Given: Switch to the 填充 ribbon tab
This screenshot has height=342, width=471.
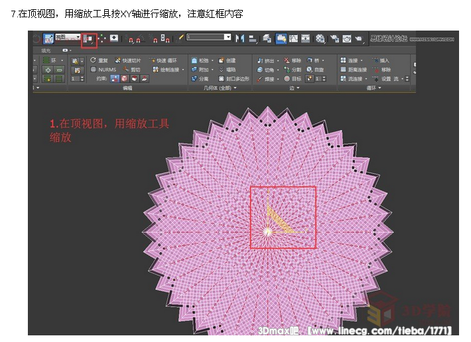Looking at the screenshot, I should pos(46,50).
